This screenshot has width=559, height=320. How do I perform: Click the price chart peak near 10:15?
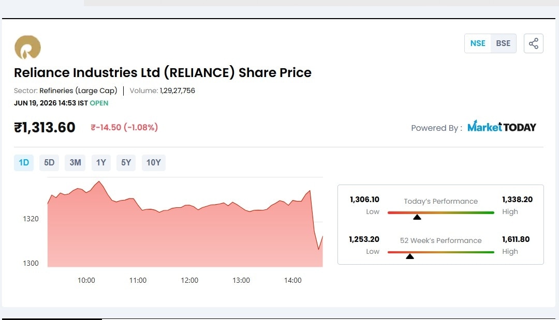(99, 181)
